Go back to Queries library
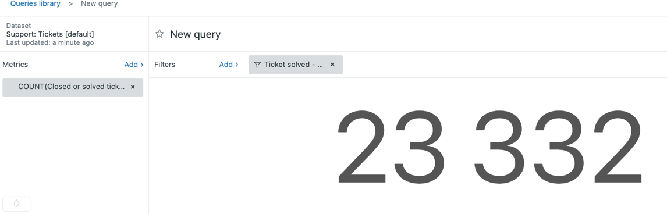667x214 pixels. [36, 4]
